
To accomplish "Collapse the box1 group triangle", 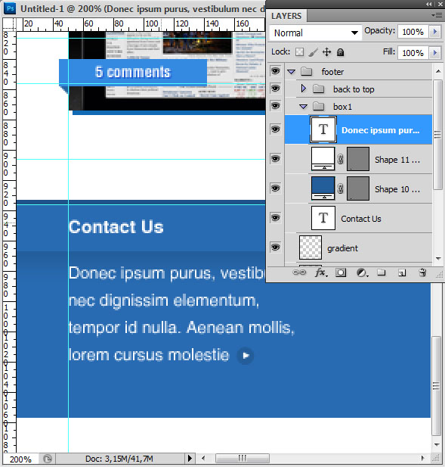I will (x=303, y=107).
